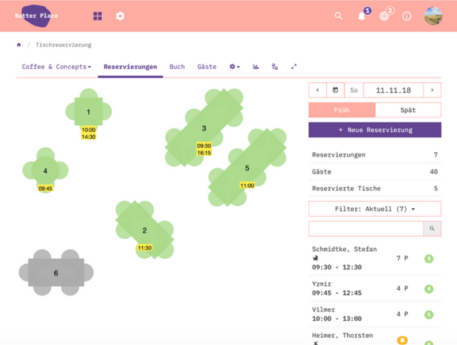Click the home breadcrumb icon
The height and width of the screenshot is (345, 457).
[19, 45]
